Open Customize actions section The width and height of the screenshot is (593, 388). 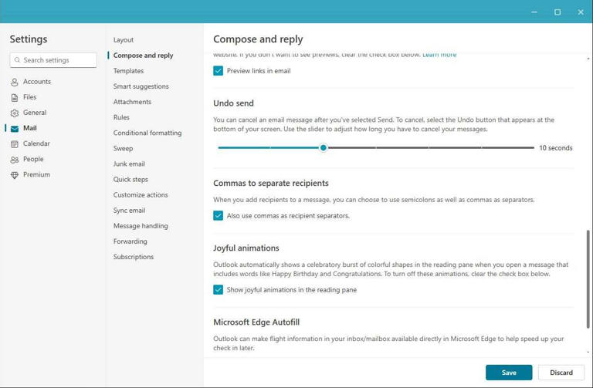click(141, 194)
